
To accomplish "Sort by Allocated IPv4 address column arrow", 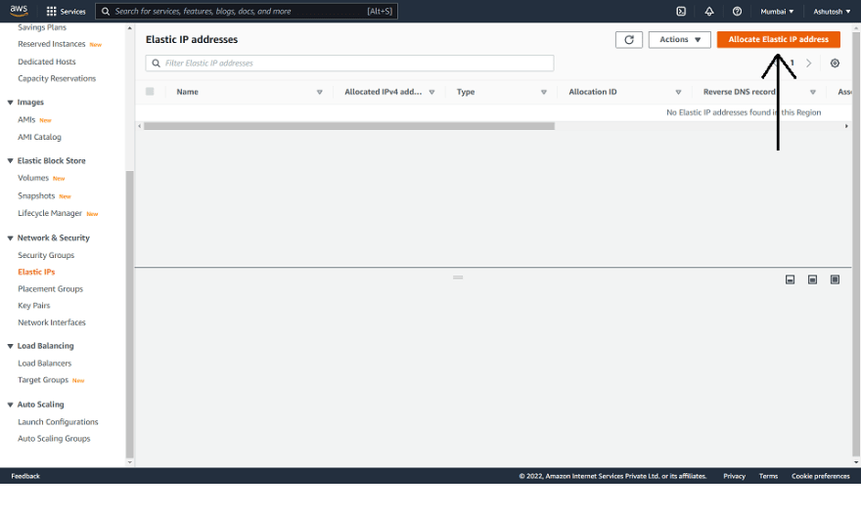I will click(432, 92).
